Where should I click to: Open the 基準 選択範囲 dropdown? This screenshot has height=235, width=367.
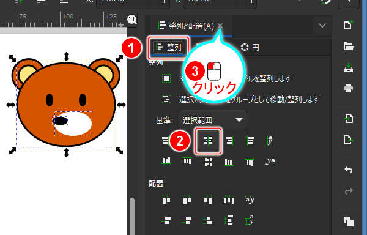coord(212,120)
